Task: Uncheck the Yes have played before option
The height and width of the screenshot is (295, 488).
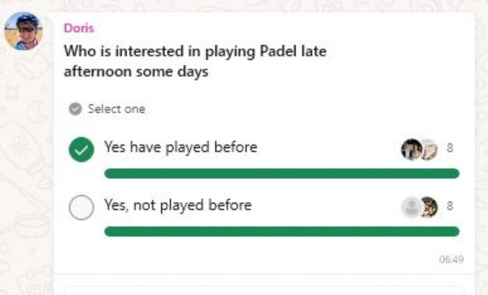Action: [81, 150]
